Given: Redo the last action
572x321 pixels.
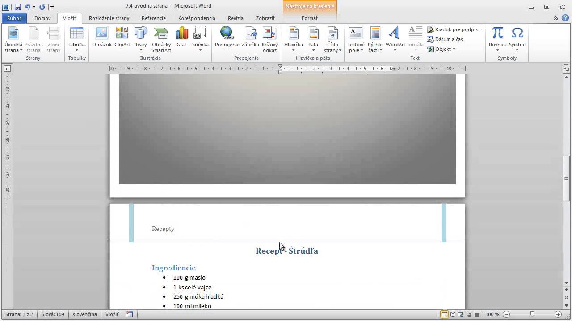Looking at the screenshot, I should pos(42,7).
